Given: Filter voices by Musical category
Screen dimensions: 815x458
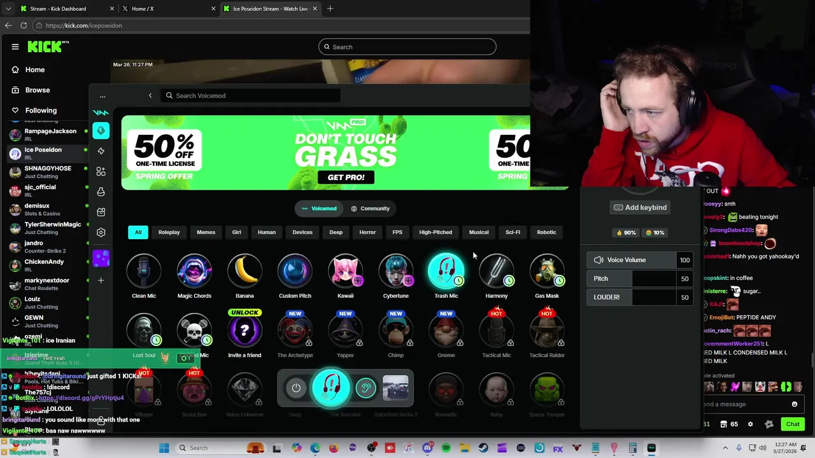Looking at the screenshot, I should pos(479,232).
